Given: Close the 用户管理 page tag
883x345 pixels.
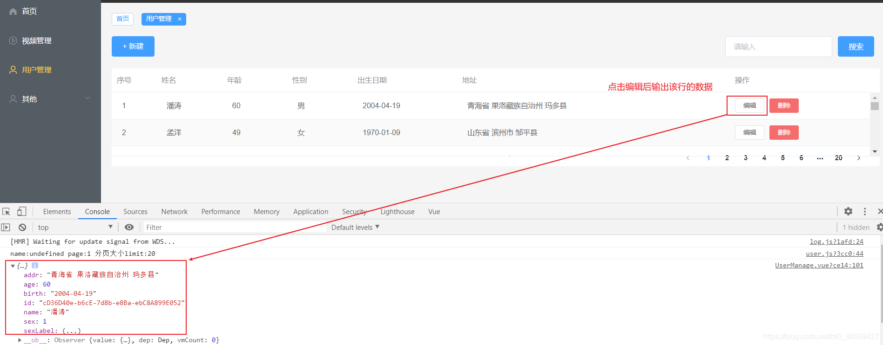Looking at the screenshot, I should click(180, 19).
